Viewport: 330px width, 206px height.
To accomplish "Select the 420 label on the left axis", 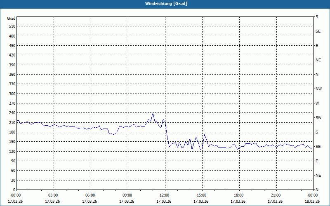I will [11, 55].
